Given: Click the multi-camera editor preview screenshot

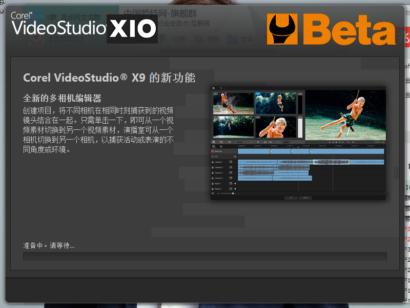Looking at the screenshot, I should click(x=298, y=143).
